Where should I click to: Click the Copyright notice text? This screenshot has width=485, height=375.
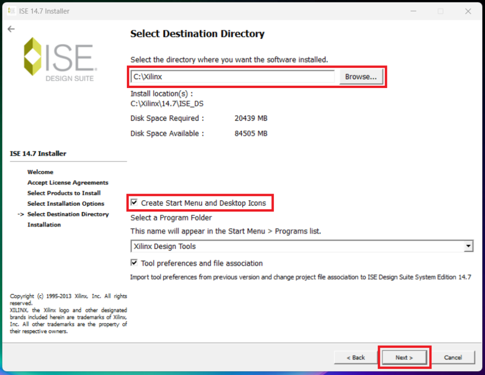coord(68,313)
